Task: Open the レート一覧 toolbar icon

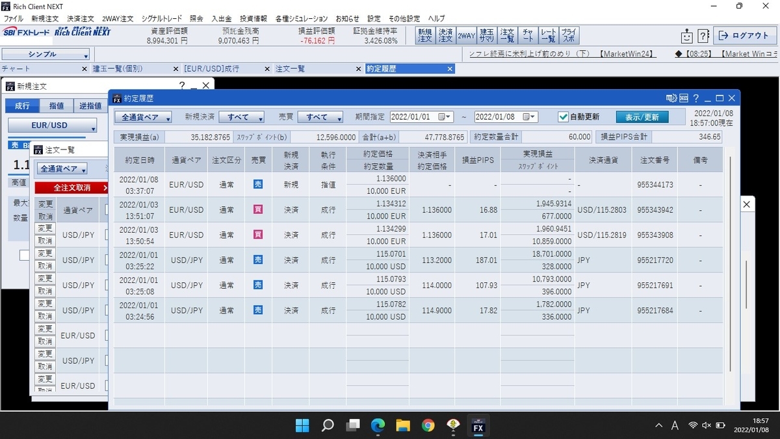Action: 548,35
